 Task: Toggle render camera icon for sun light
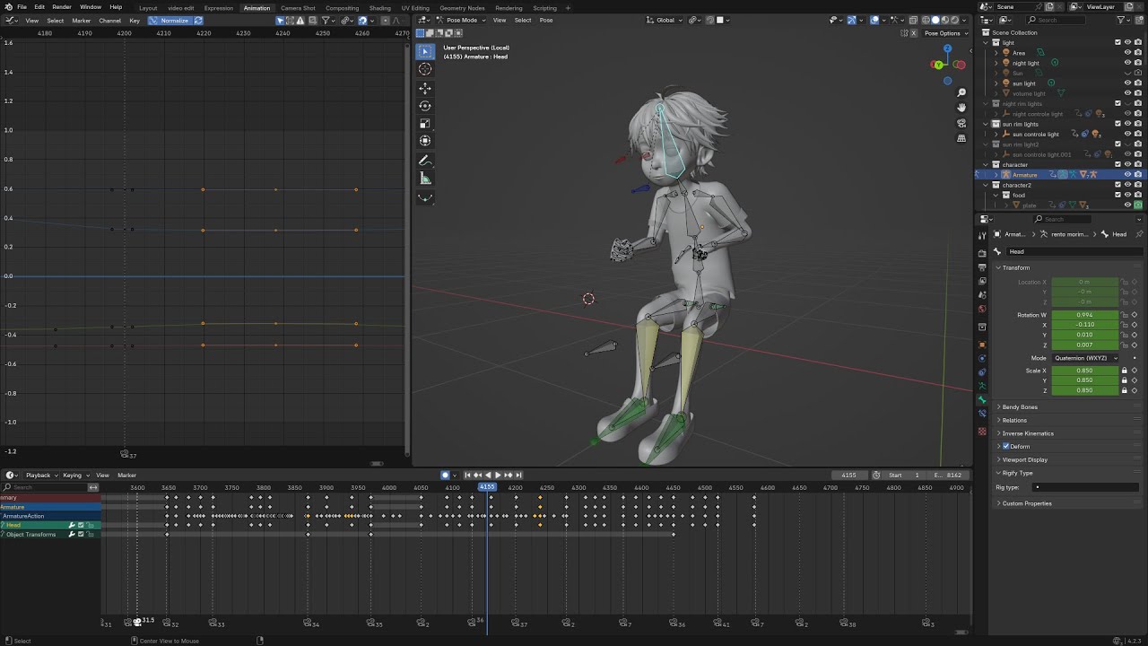(1138, 83)
